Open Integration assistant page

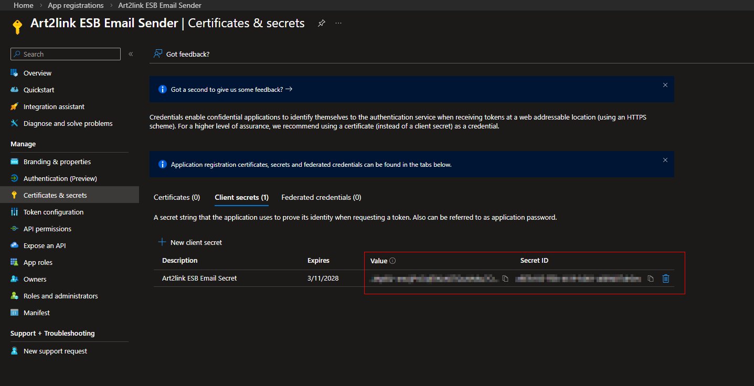(x=54, y=106)
